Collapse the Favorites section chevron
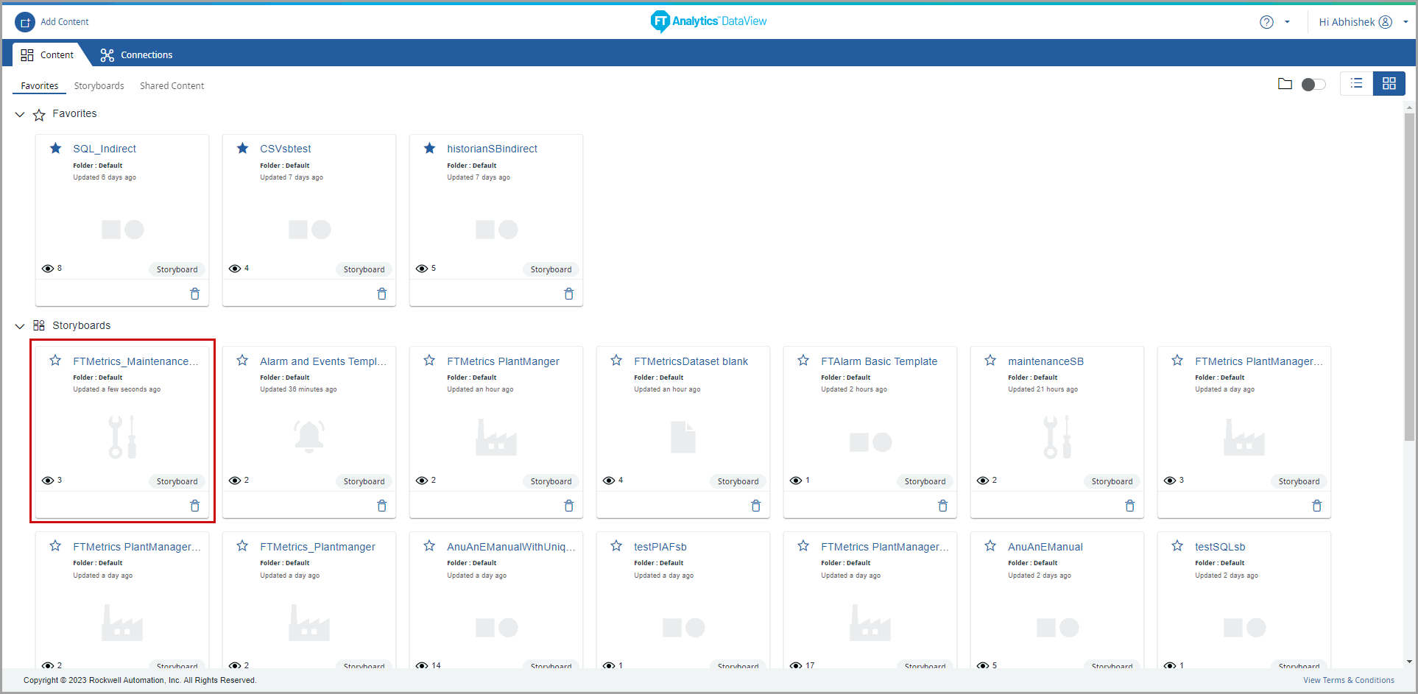This screenshot has height=694, width=1418. click(x=20, y=115)
